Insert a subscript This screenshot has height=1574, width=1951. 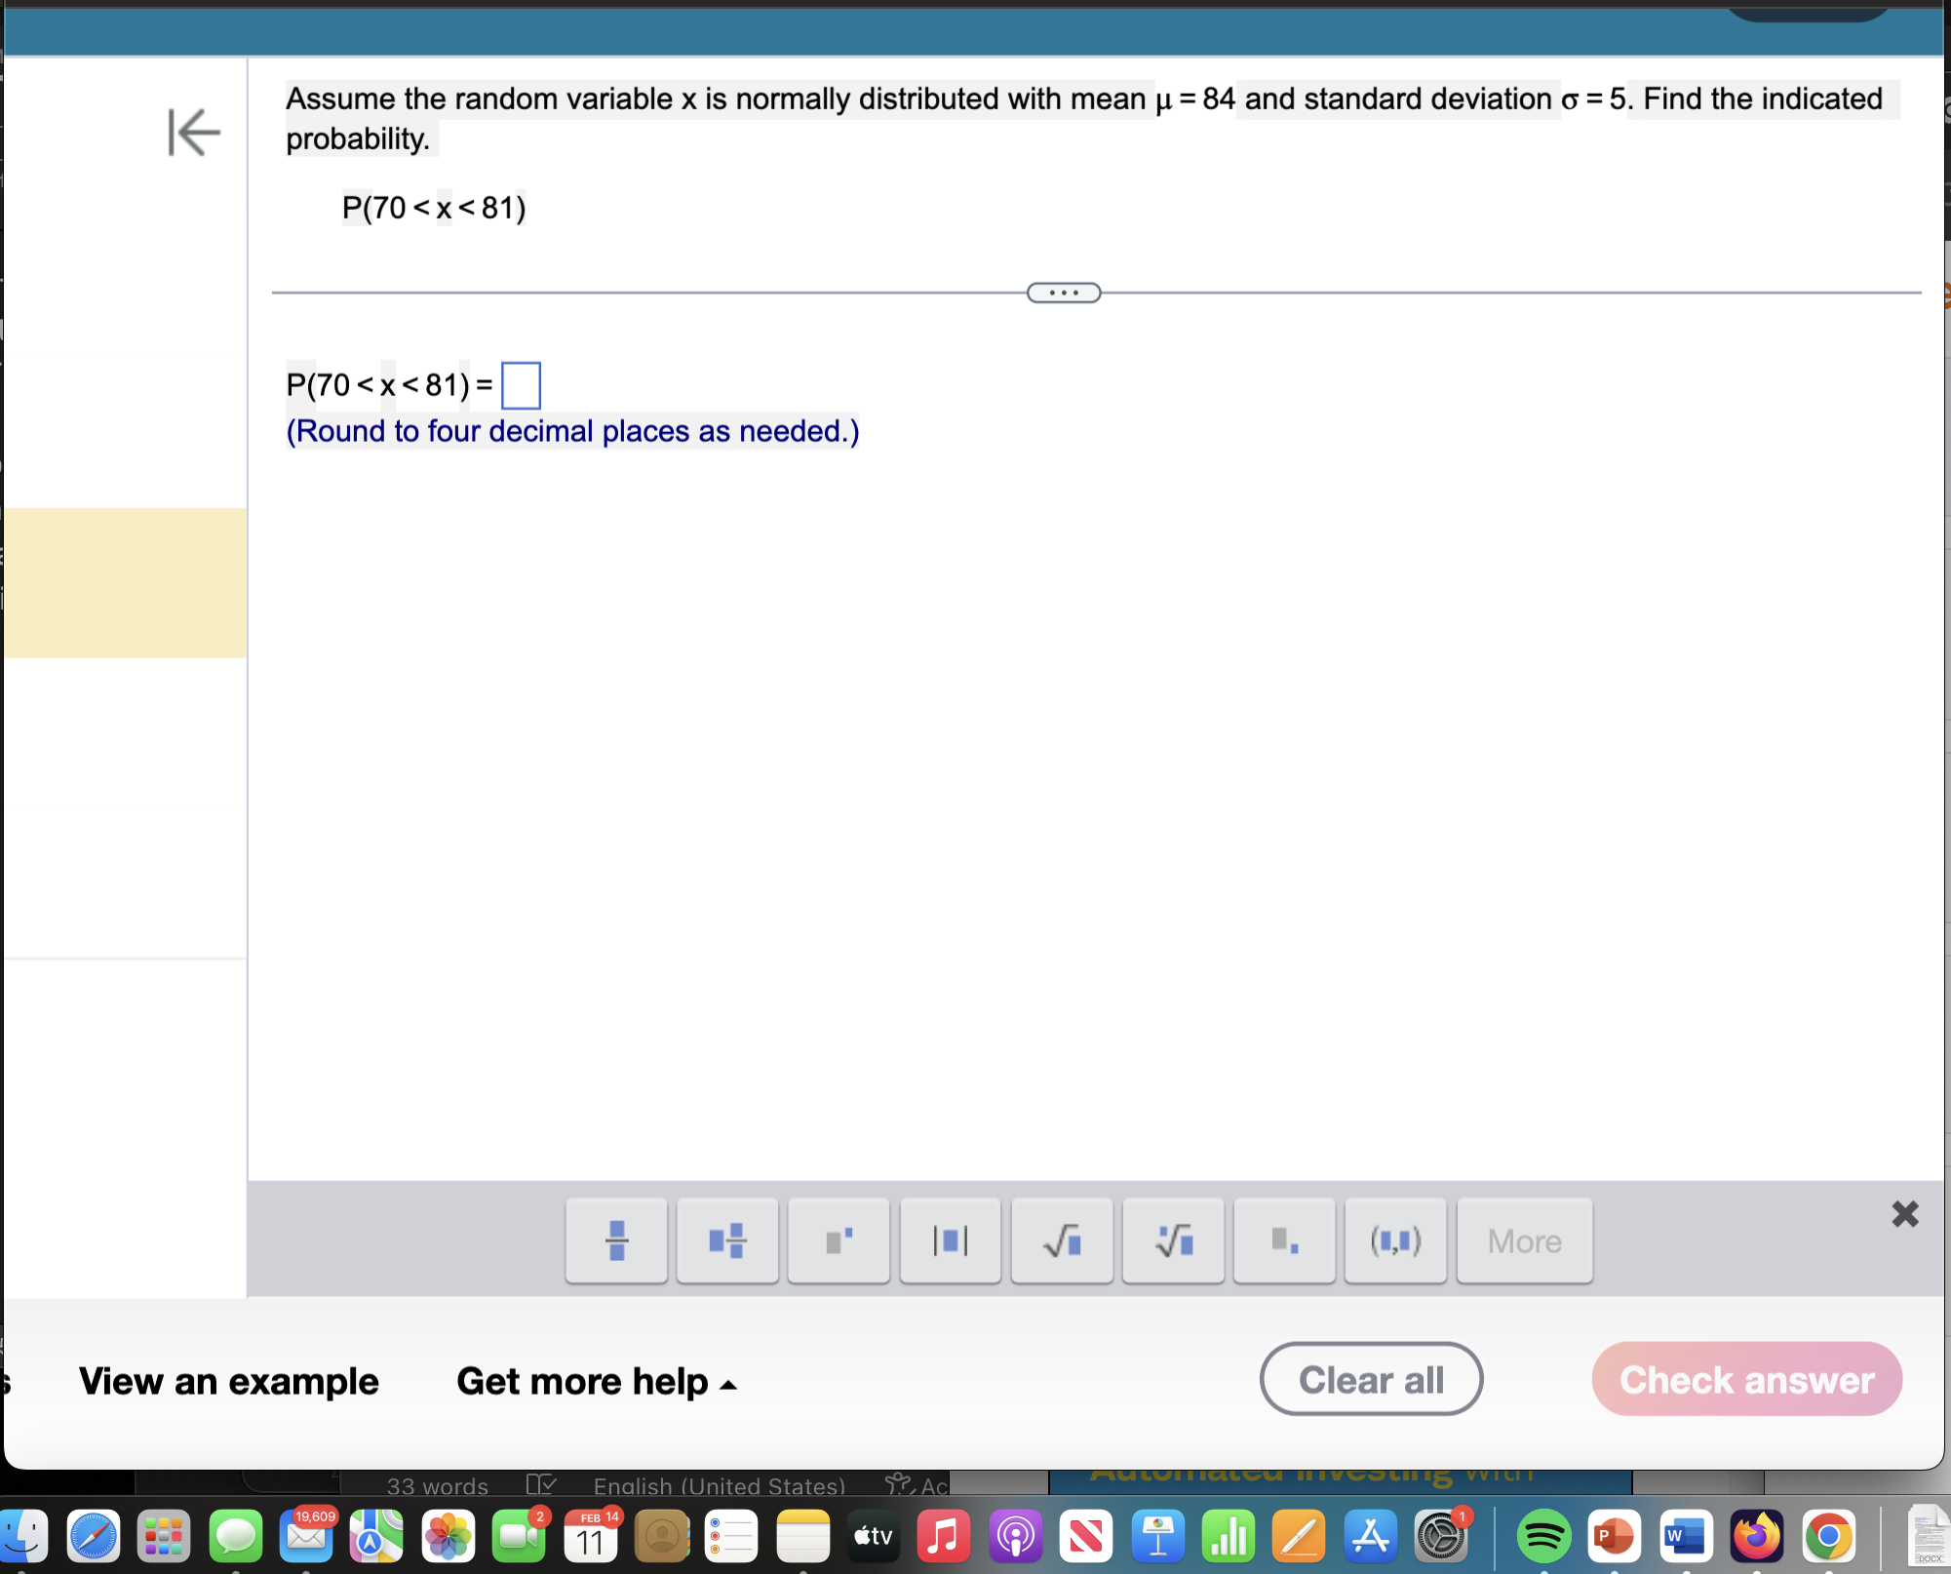point(1284,1240)
